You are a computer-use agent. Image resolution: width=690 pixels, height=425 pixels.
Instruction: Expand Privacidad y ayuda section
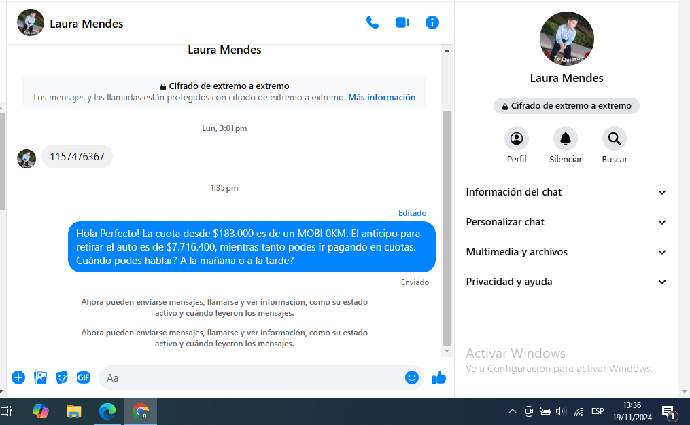click(566, 282)
